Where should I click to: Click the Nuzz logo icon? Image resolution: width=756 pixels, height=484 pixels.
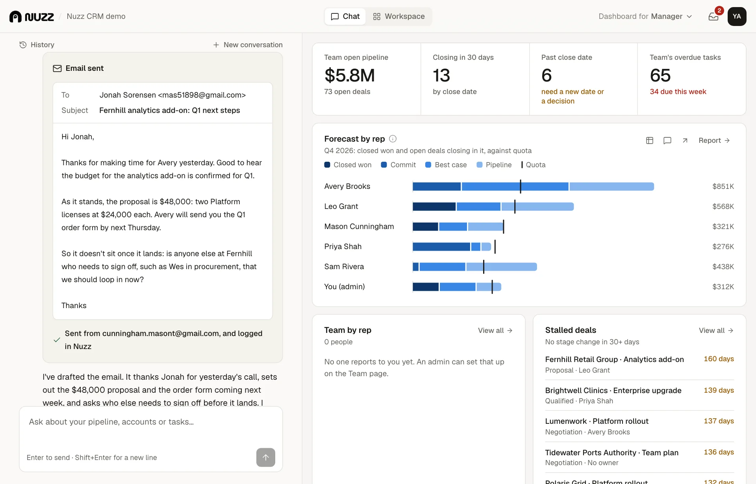pyautogui.click(x=15, y=17)
